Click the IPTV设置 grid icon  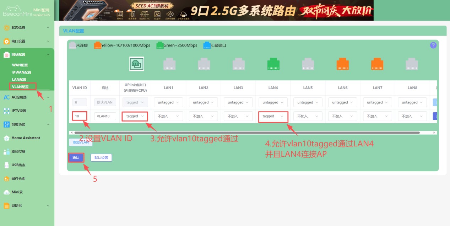point(6,111)
